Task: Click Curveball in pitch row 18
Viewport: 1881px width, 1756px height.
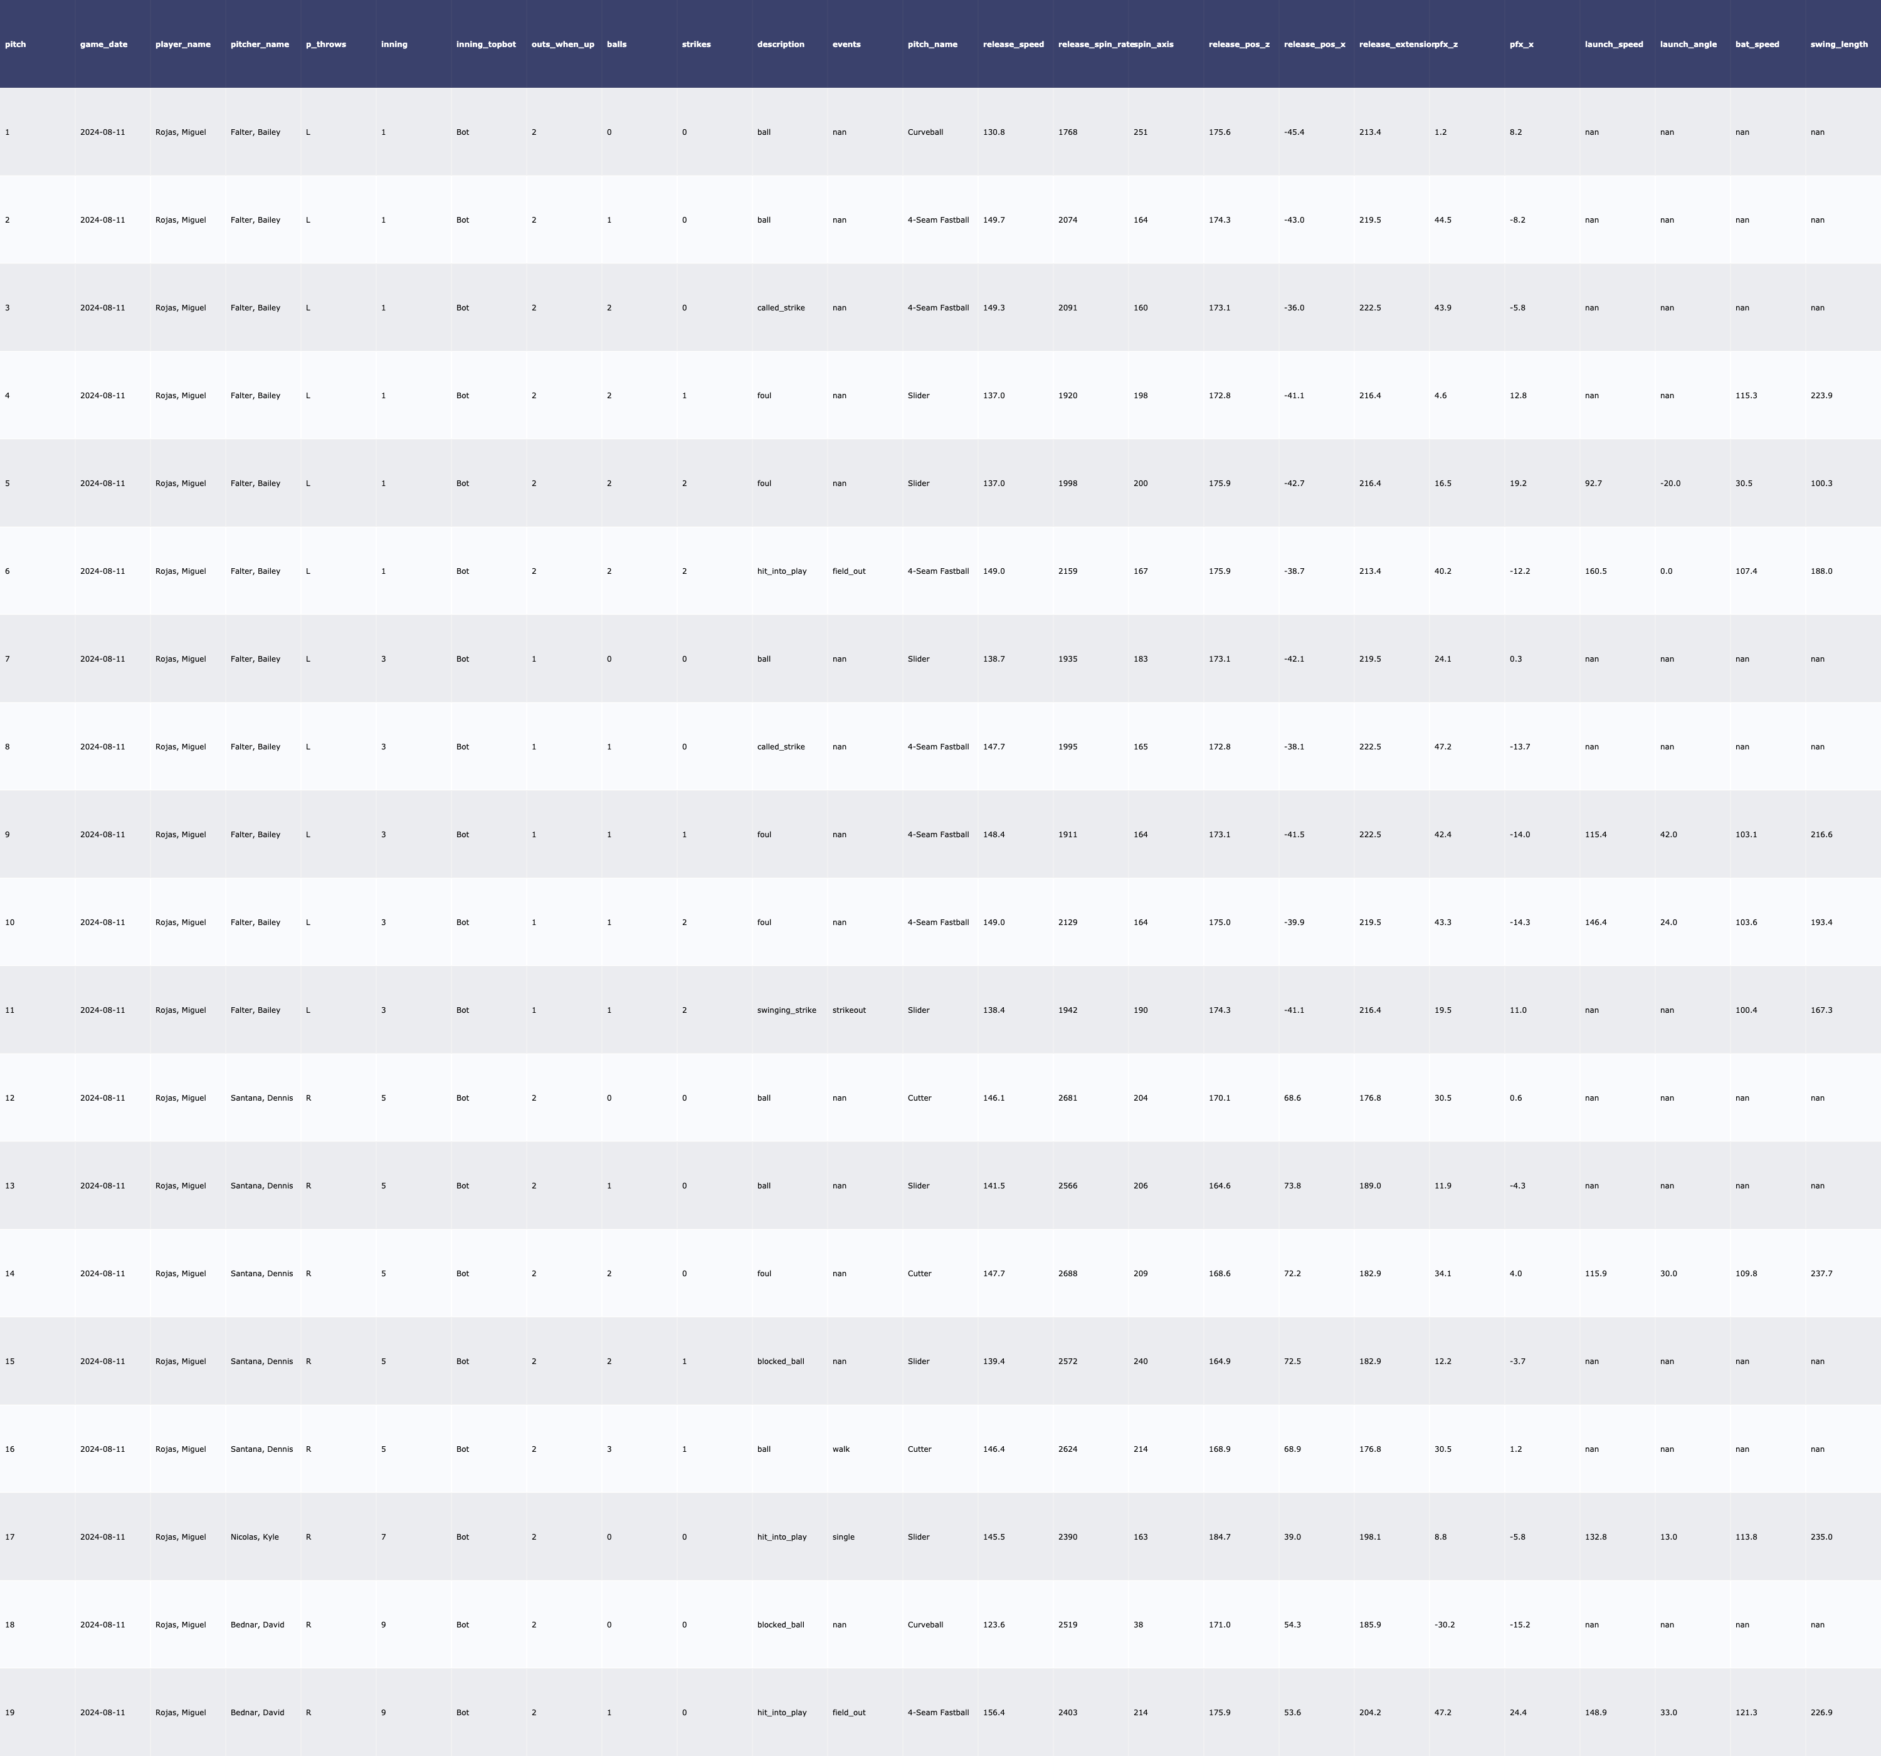Action: coord(925,1624)
